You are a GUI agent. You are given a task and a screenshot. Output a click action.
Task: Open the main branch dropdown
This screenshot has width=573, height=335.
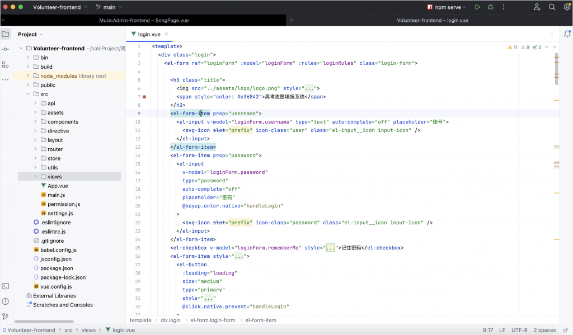pyautogui.click(x=109, y=7)
